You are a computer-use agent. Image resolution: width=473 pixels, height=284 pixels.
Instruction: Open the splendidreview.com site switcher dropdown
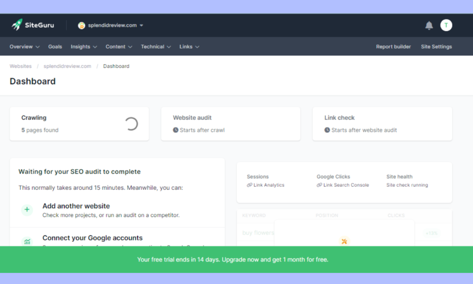[110, 25]
